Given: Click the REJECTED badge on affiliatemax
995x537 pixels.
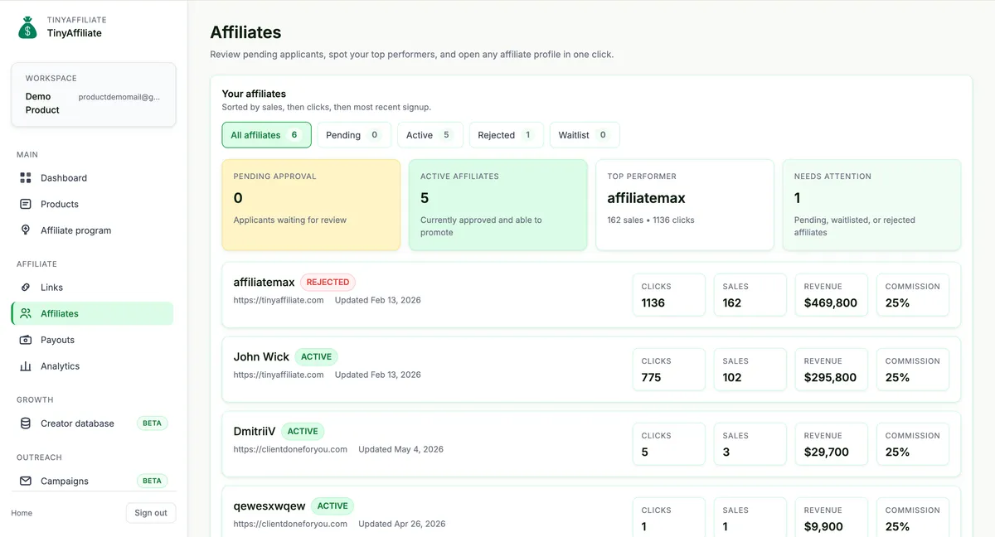Looking at the screenshot, I should coord(328,283).
